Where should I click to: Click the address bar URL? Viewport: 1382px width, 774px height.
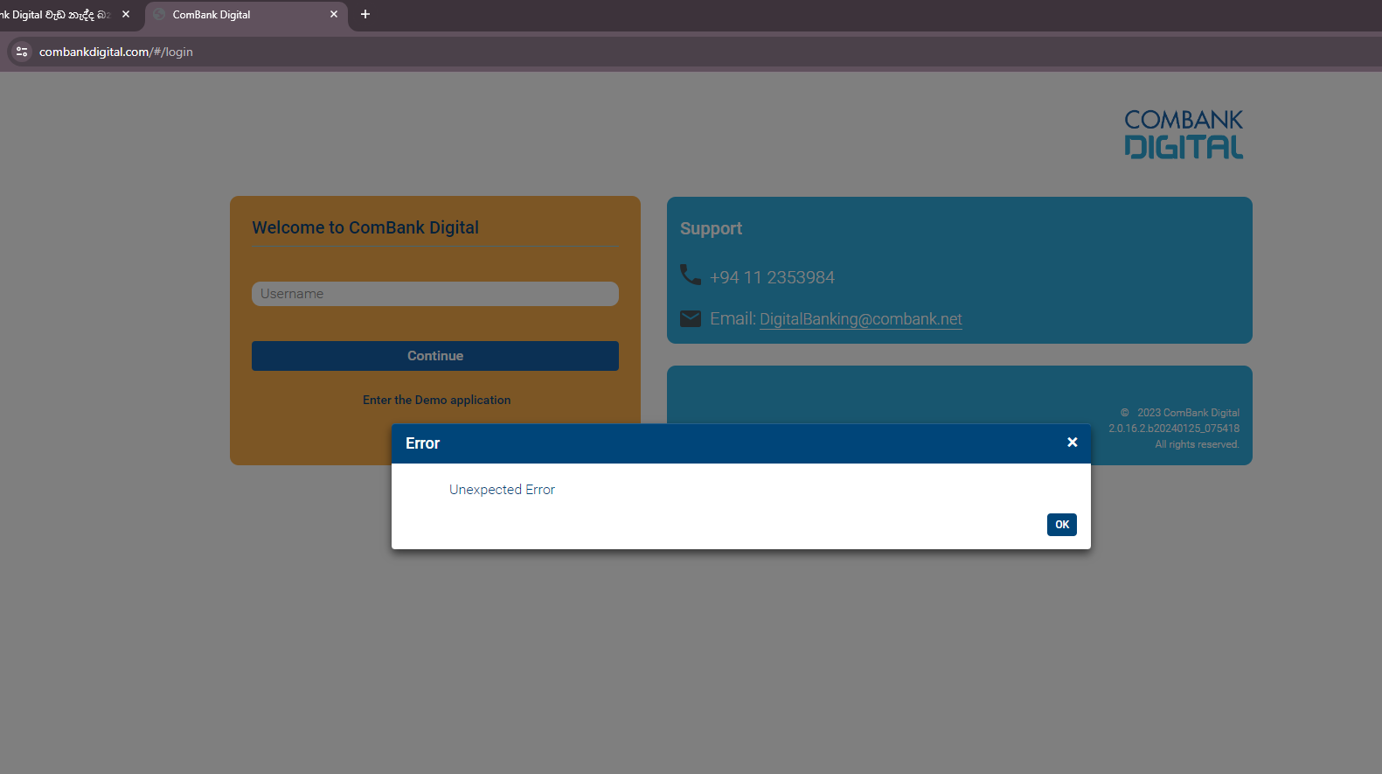[116, 52]
